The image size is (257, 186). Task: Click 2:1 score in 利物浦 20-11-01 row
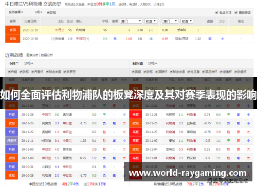181,158
